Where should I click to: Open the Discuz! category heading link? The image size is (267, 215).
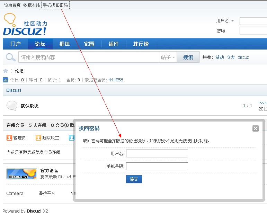pyautogui.click(x=14, y=90)
